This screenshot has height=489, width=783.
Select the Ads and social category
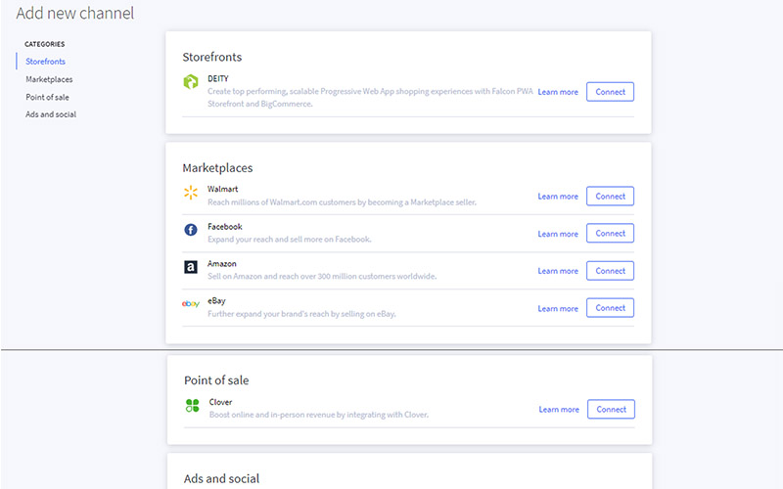coord(51,114)
